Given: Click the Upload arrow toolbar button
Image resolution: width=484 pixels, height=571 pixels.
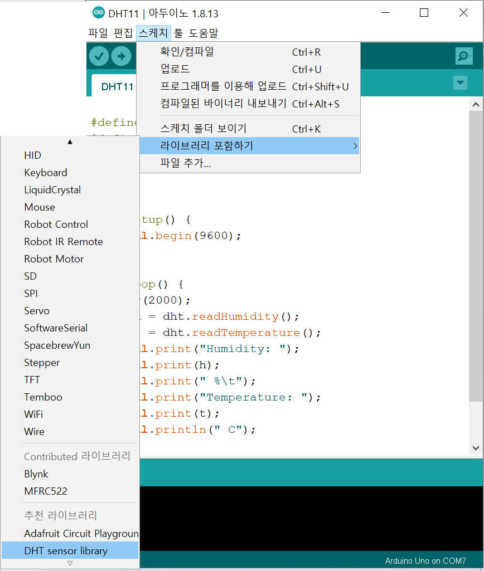Looking at the screenshot, I should [122, 56].
